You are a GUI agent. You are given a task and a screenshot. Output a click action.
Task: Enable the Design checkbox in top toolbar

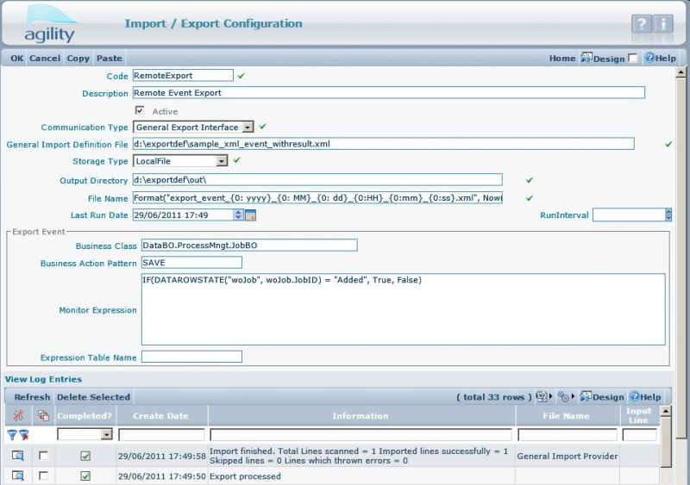click(x=633, y=59)
